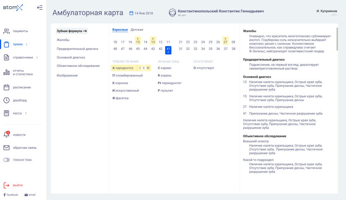The image size is (346, 200).
Task: Toggle the ТЕМНАЯ ТЕМА switch
Action: click(6, 160)
